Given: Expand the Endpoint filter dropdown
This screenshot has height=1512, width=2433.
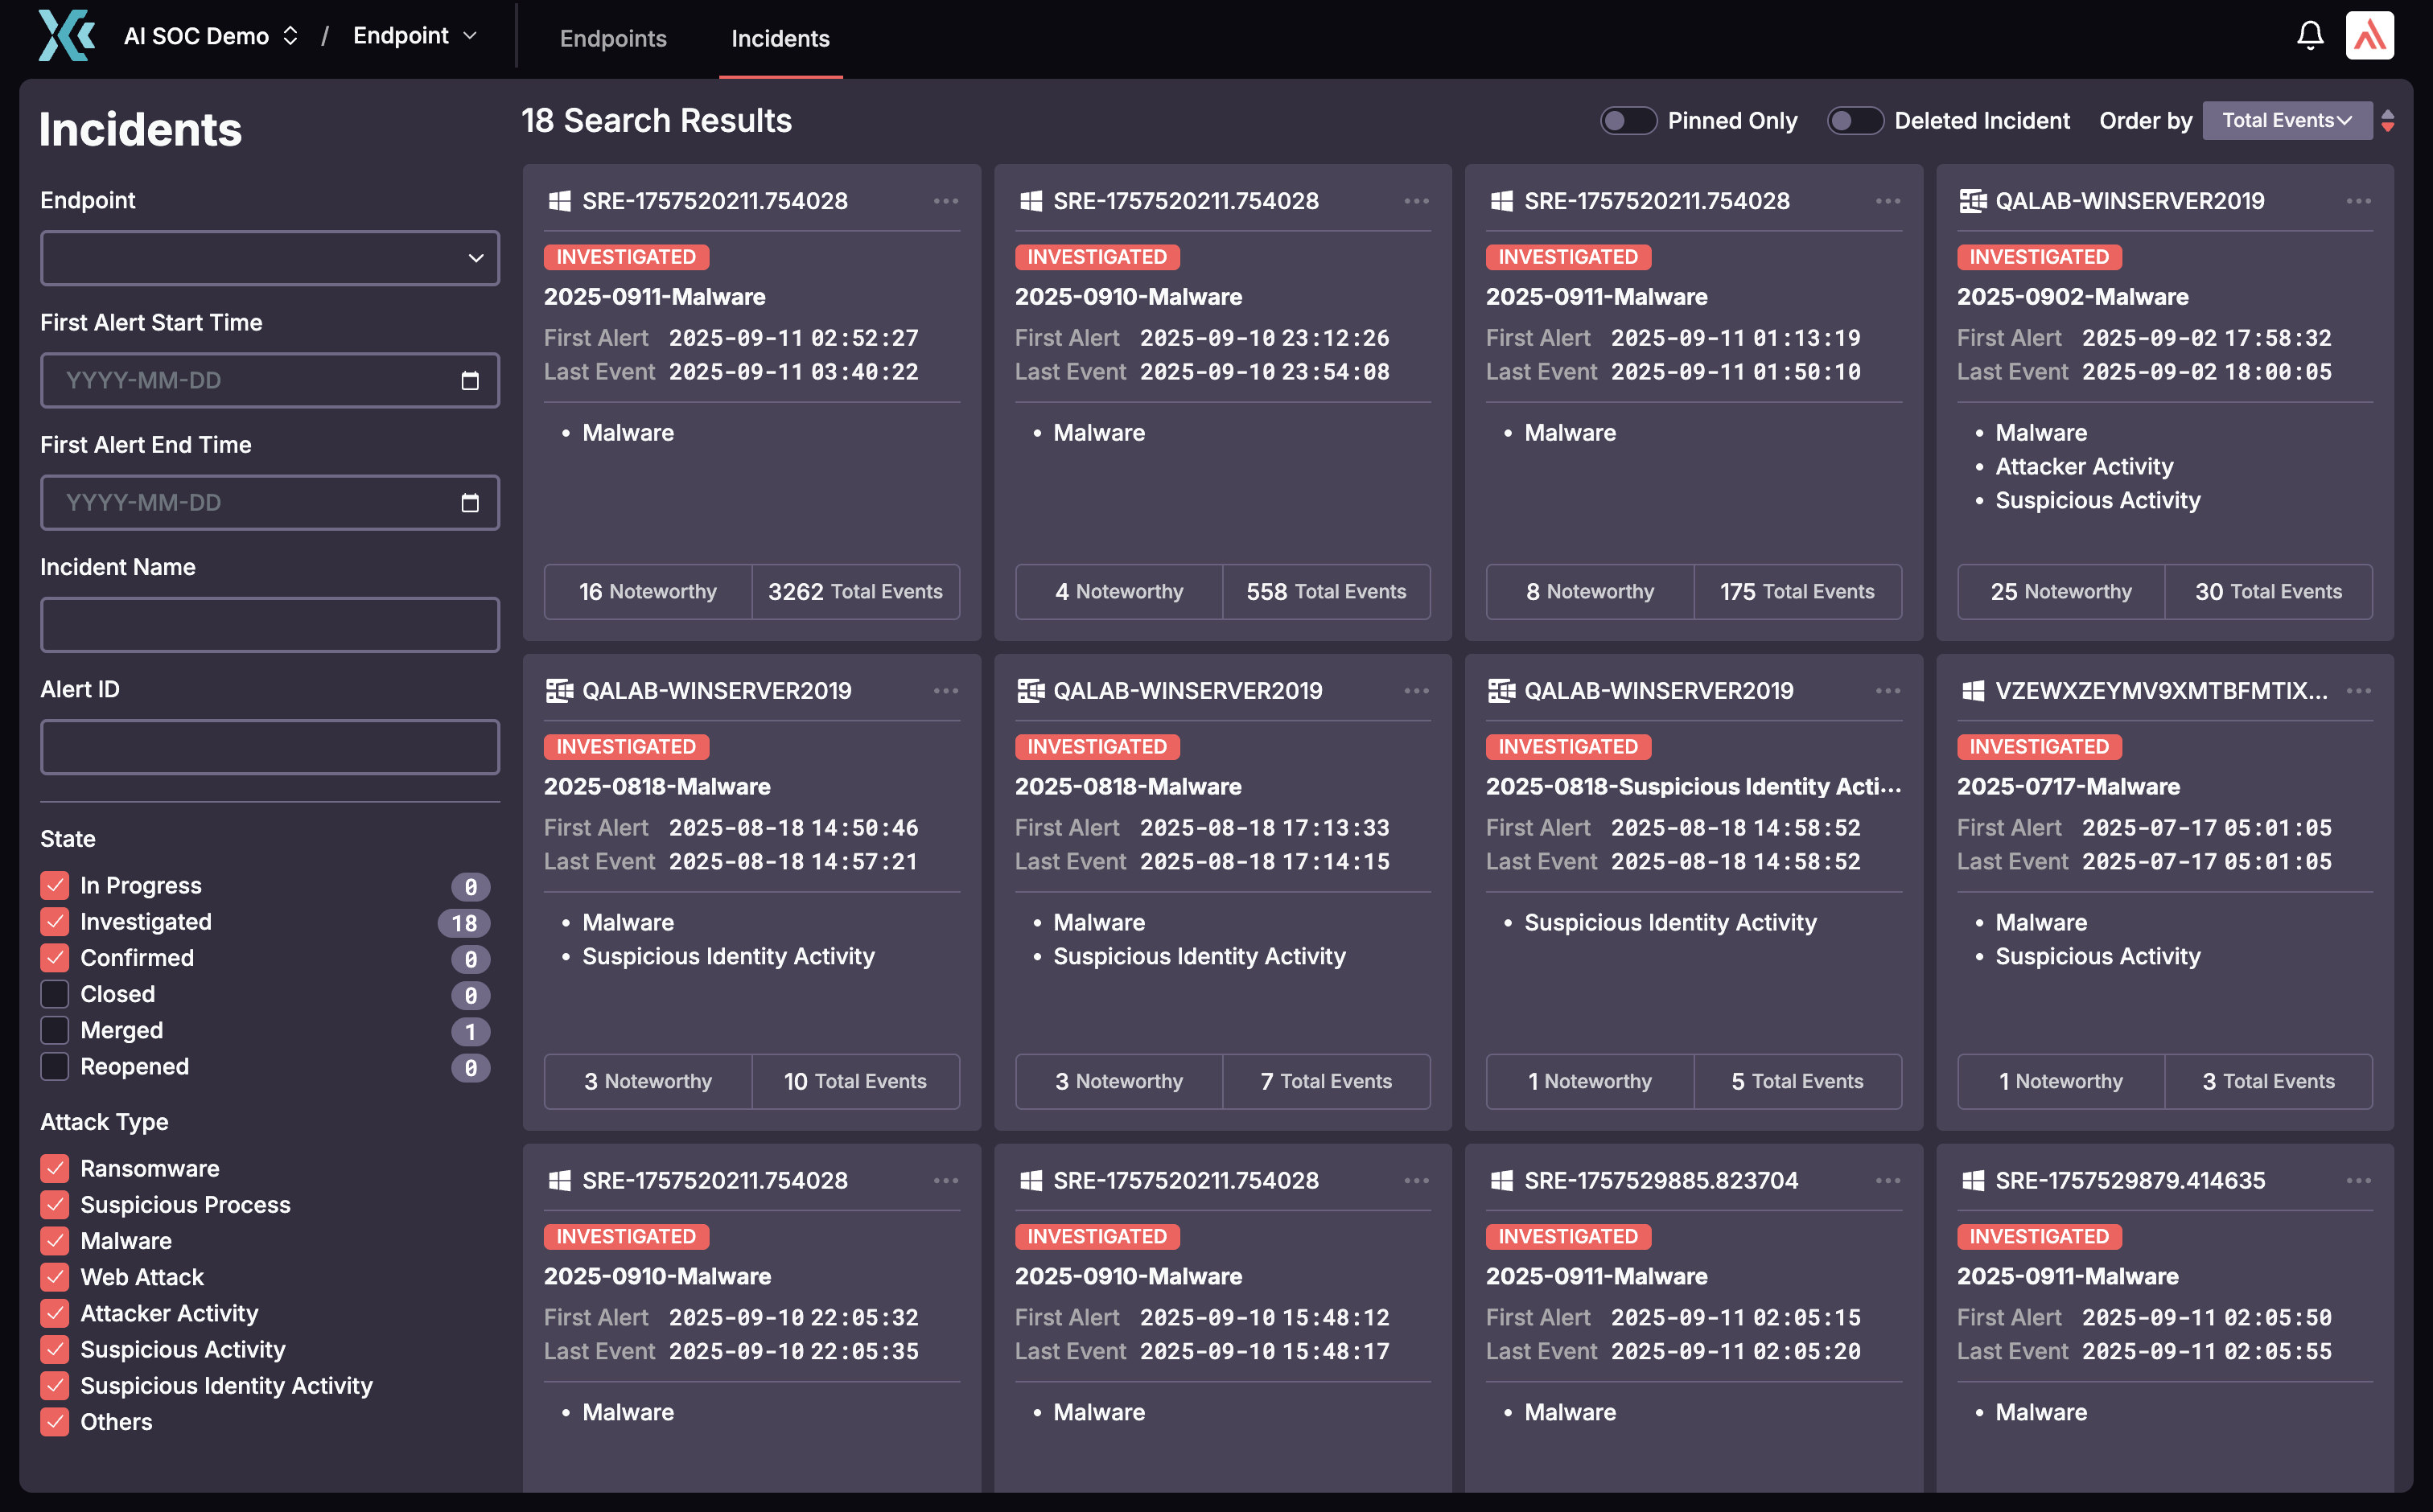Looking at the screenshot, I should pos(269,258).
